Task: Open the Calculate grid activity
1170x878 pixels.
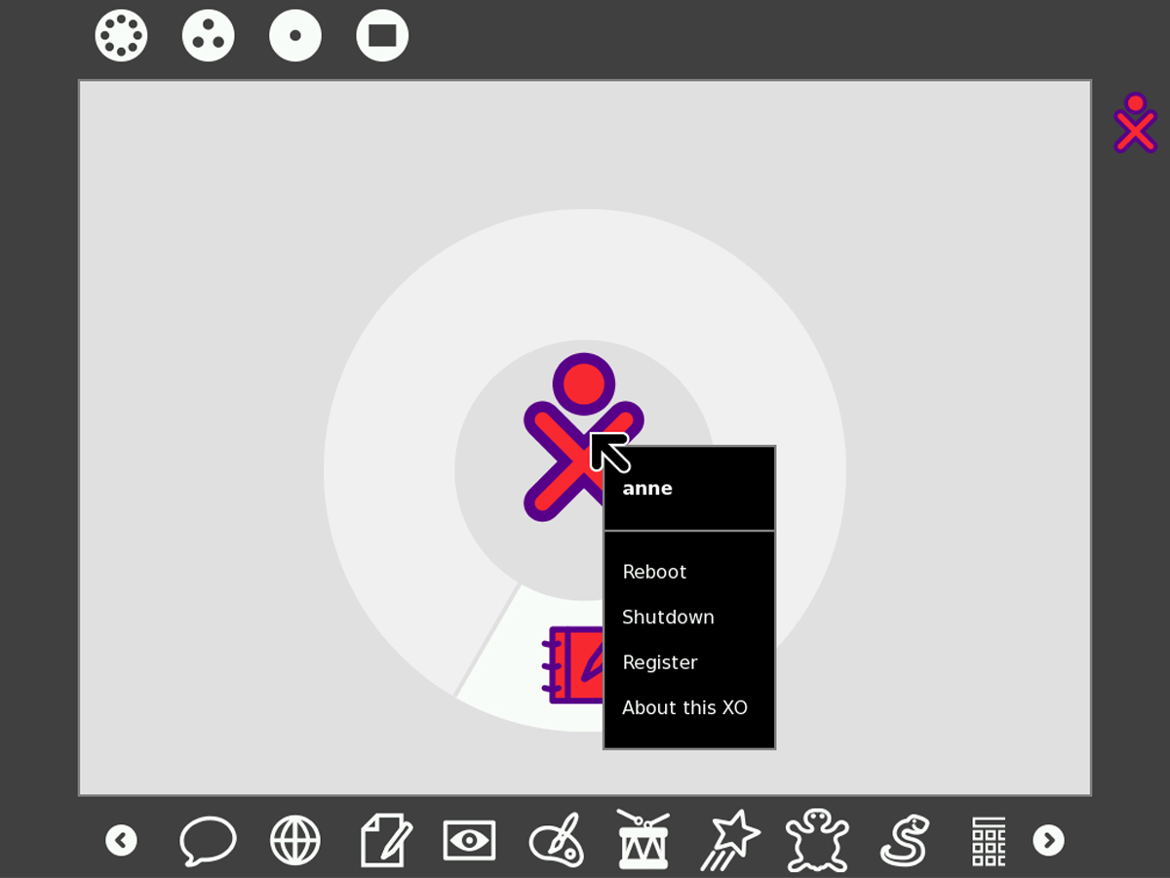Action: (x=989, y=840)
